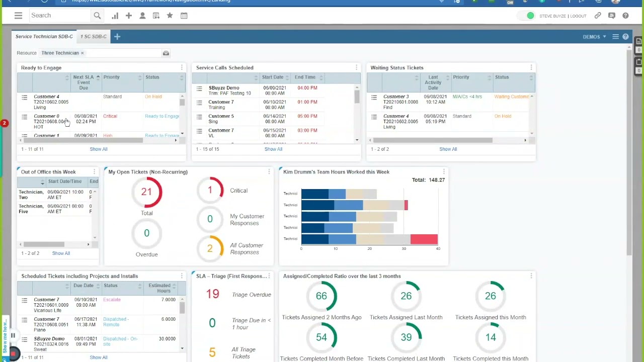Open row menu for SBuyze Demo service call
The image size is (644, 362).
pos(199,89)
